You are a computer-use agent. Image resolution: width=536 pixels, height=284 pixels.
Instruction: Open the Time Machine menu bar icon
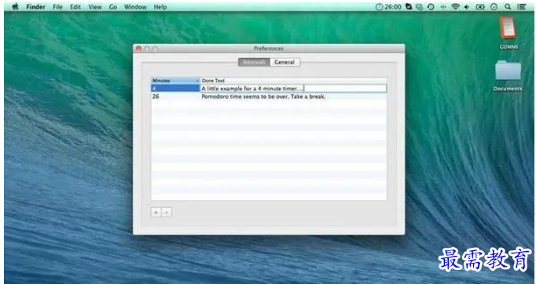point(431,6)
